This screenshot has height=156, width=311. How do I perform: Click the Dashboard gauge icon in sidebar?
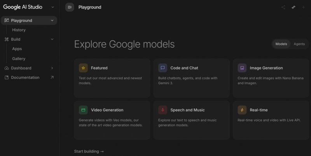tap(7, 68)
